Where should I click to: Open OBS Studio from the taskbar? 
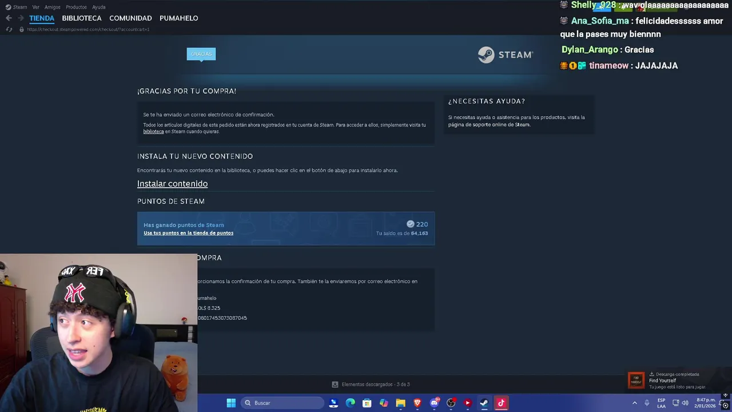coord(451,403)
